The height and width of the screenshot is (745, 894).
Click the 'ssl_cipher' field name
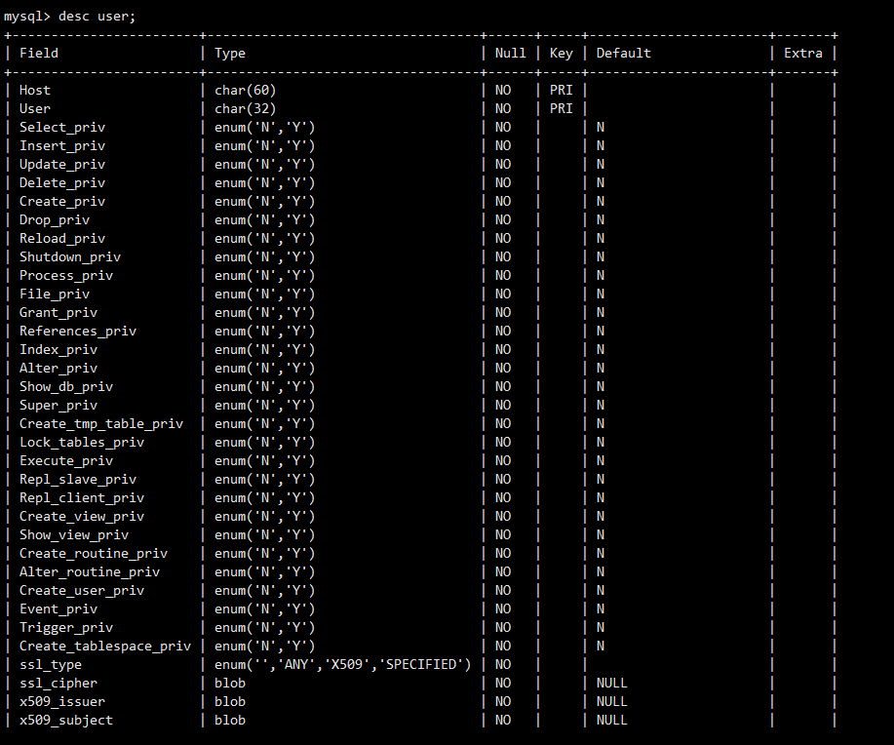58,684
